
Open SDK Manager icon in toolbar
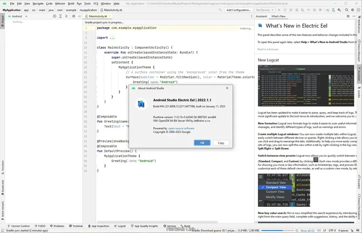(339, 10)
